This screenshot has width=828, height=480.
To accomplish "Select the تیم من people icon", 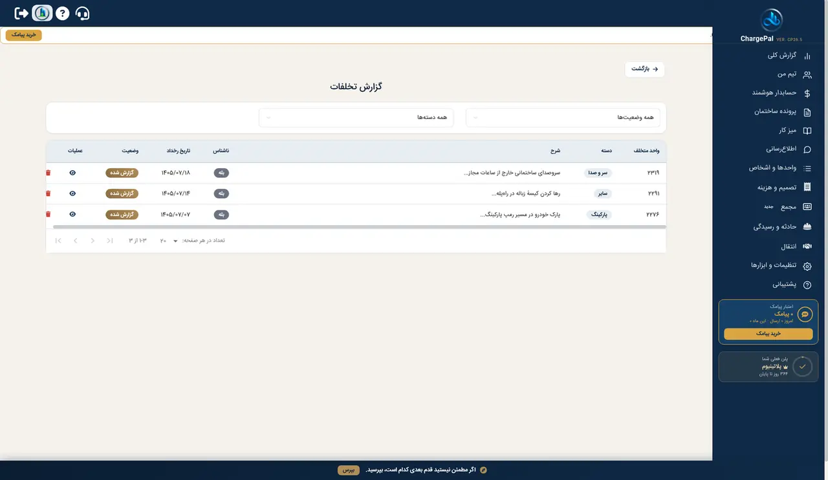I will click(807, 74).
